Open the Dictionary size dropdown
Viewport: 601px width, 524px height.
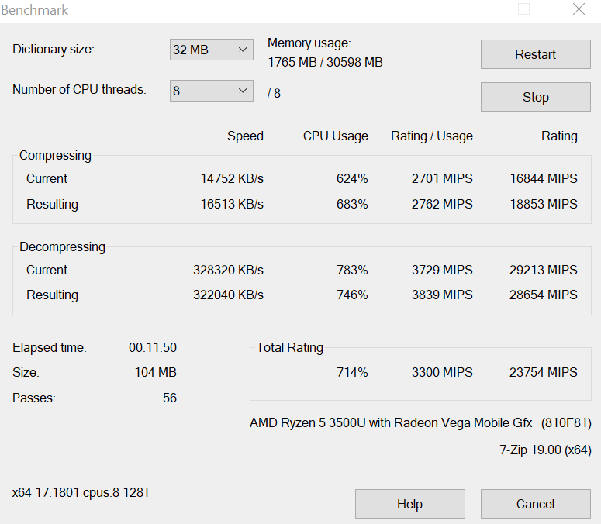coord(211,50)
